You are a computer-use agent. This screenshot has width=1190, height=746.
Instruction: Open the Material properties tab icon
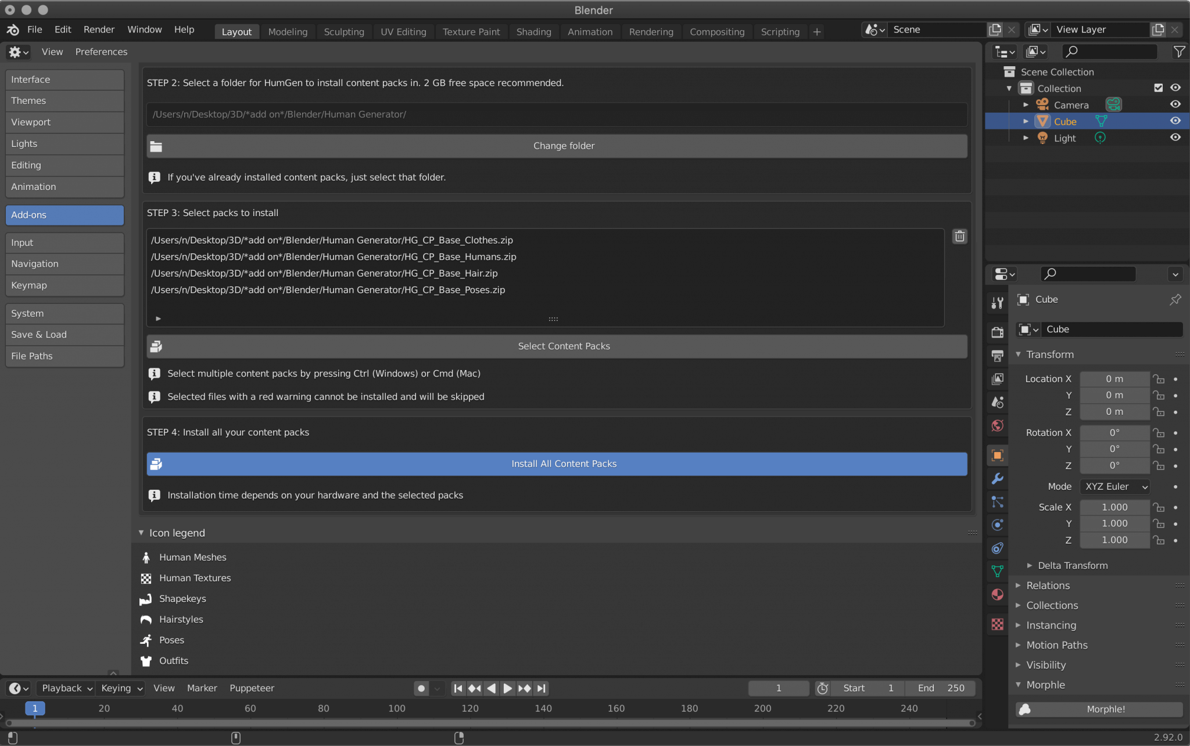[x=997, y=594]
